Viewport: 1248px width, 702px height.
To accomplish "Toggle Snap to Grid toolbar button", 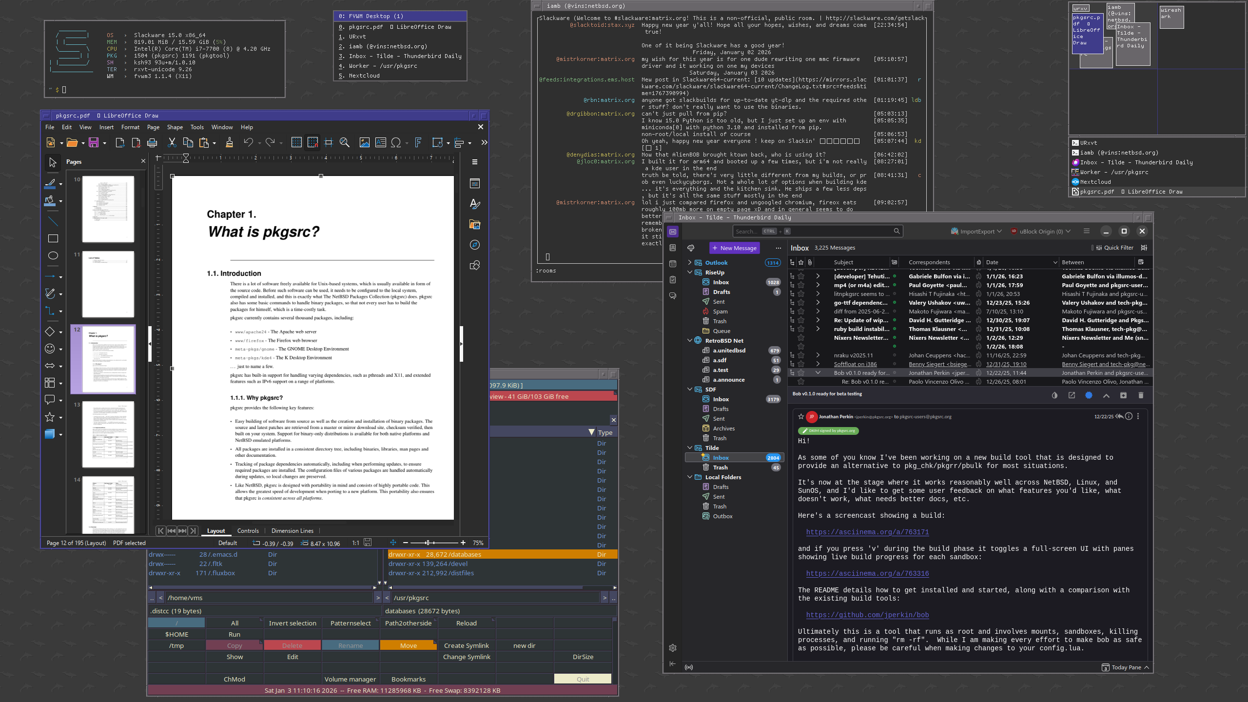I will [x=312, y=142].
